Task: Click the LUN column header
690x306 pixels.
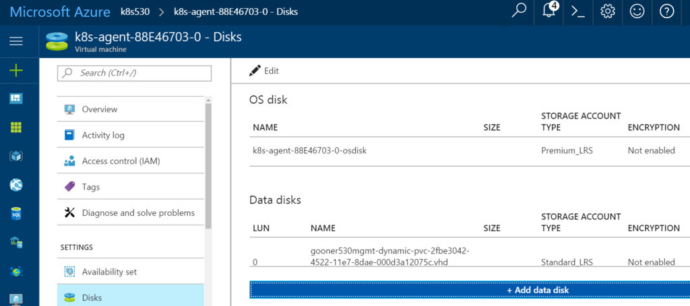Action: (261, 228)
